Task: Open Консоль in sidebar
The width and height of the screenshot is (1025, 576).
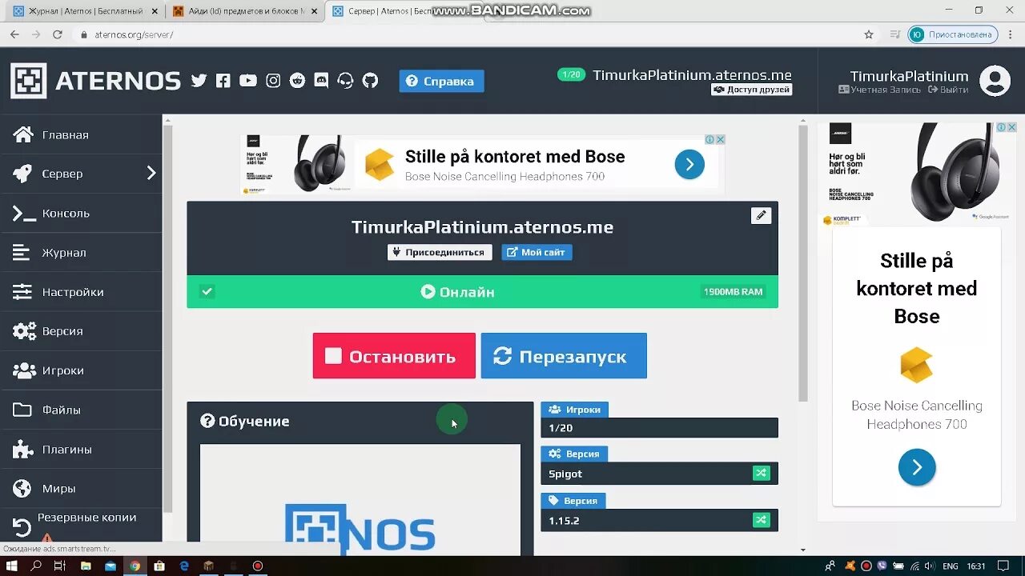Action: point(81,214)
